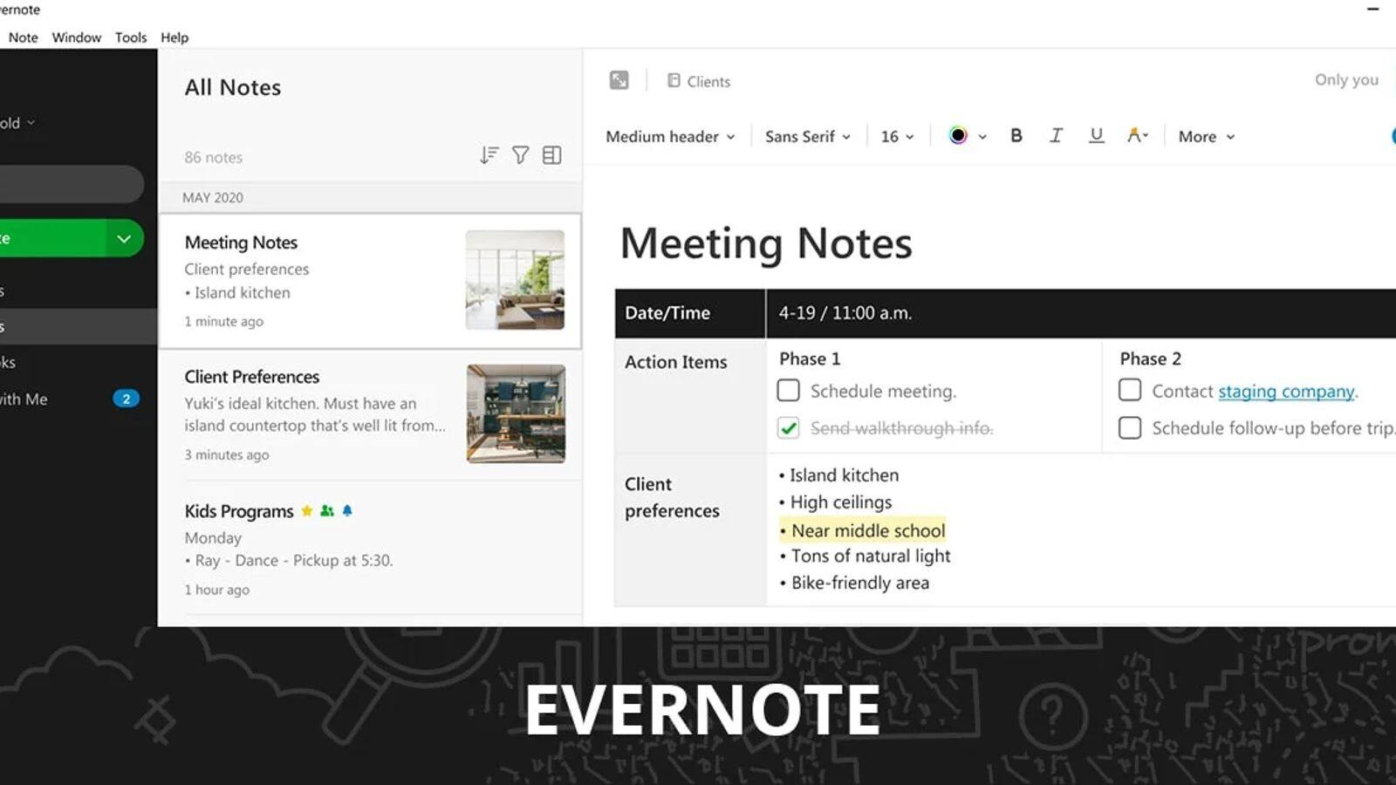1396x785 pixels.
Task: Open the text highlight color tool
Action: tap(1137, 136)
